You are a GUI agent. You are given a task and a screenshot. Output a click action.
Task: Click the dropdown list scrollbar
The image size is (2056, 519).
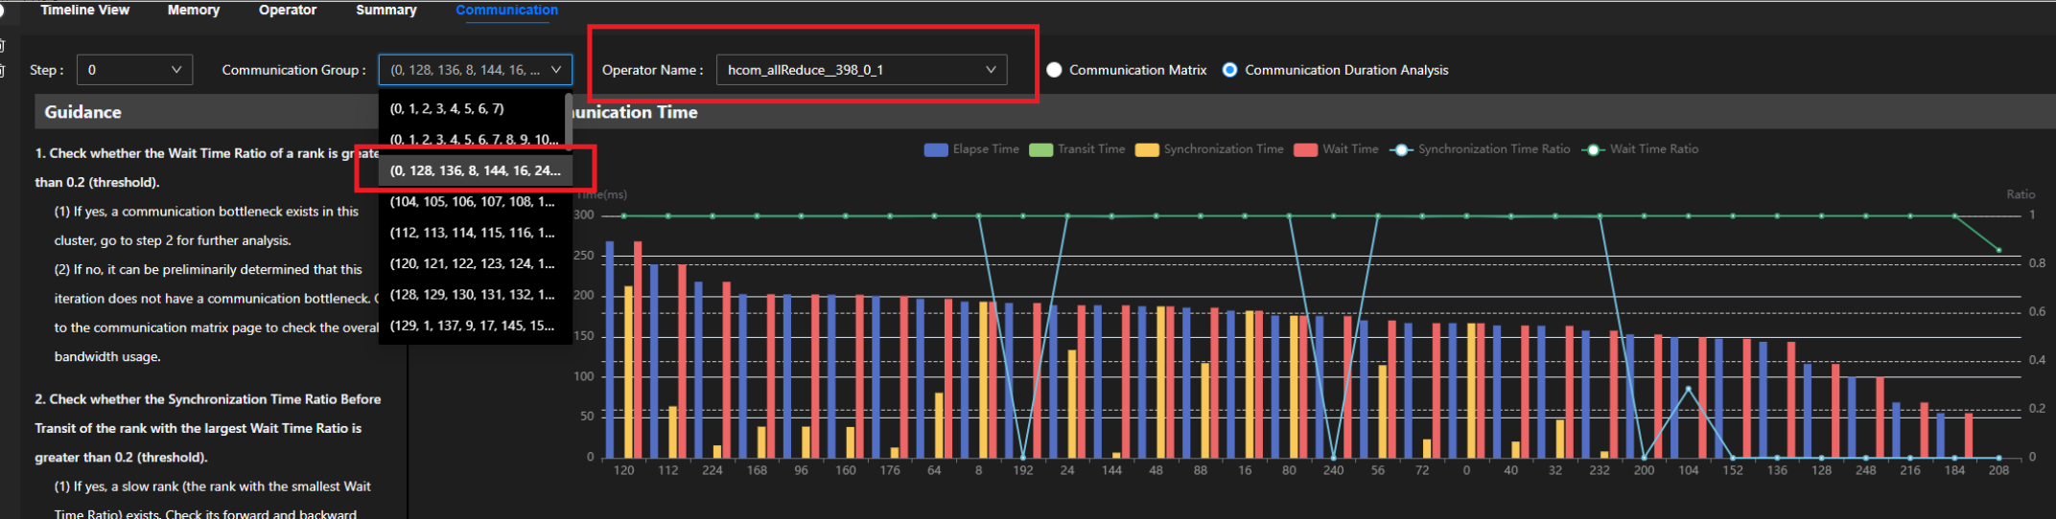569,123
